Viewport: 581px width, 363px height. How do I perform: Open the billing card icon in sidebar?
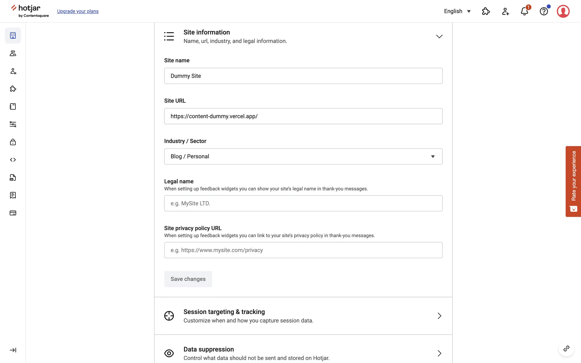[x=13, y=213]
